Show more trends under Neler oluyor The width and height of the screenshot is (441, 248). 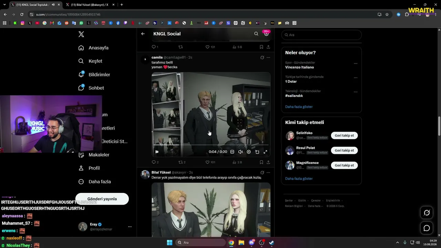299,107
